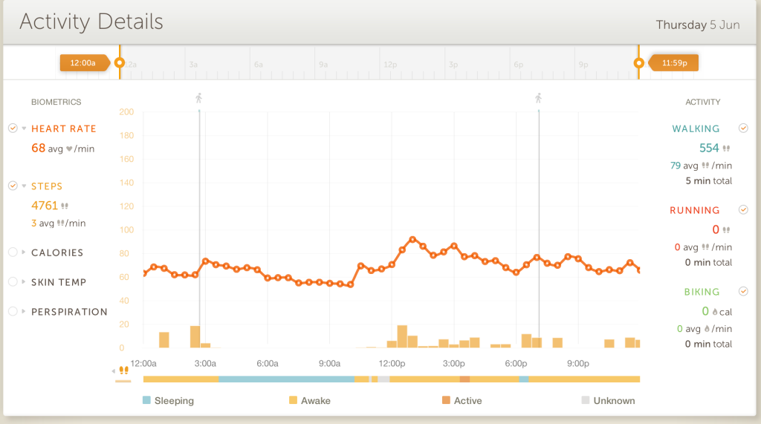Uncheck the Steps biometric checkbox

tap(13, 186)
